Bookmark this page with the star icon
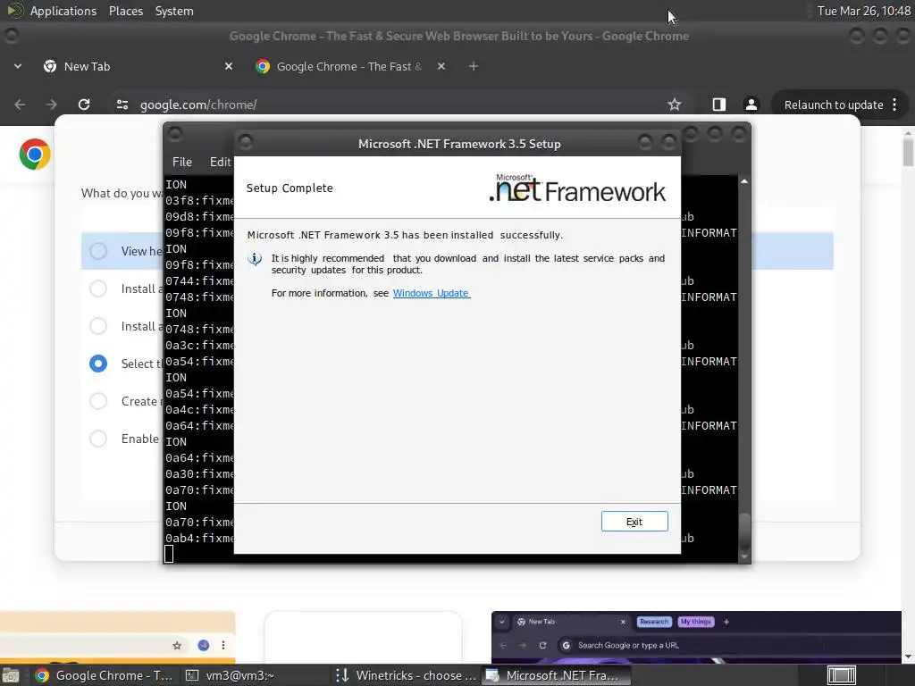915x686 pixels. coord(675,105)
